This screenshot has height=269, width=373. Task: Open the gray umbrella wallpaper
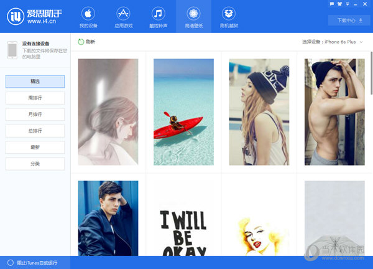tap(334, 218)
